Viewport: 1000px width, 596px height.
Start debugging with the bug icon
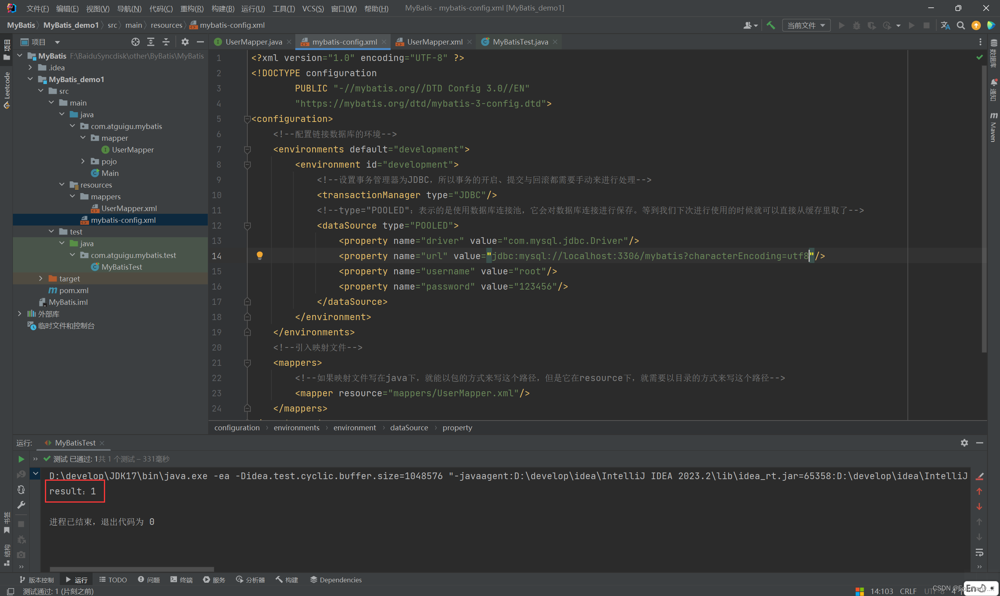[856, 25]
